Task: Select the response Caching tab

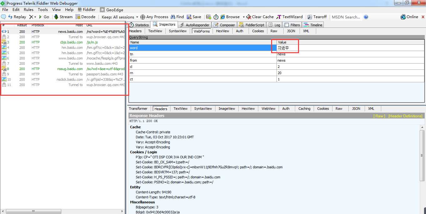Action: (x=304, y=109)
